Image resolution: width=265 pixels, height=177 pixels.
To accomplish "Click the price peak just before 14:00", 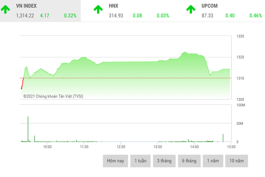I will tap(184, 52).
